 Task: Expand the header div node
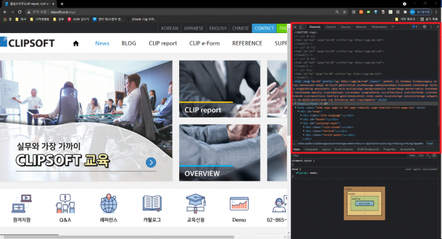pos(301,119)
